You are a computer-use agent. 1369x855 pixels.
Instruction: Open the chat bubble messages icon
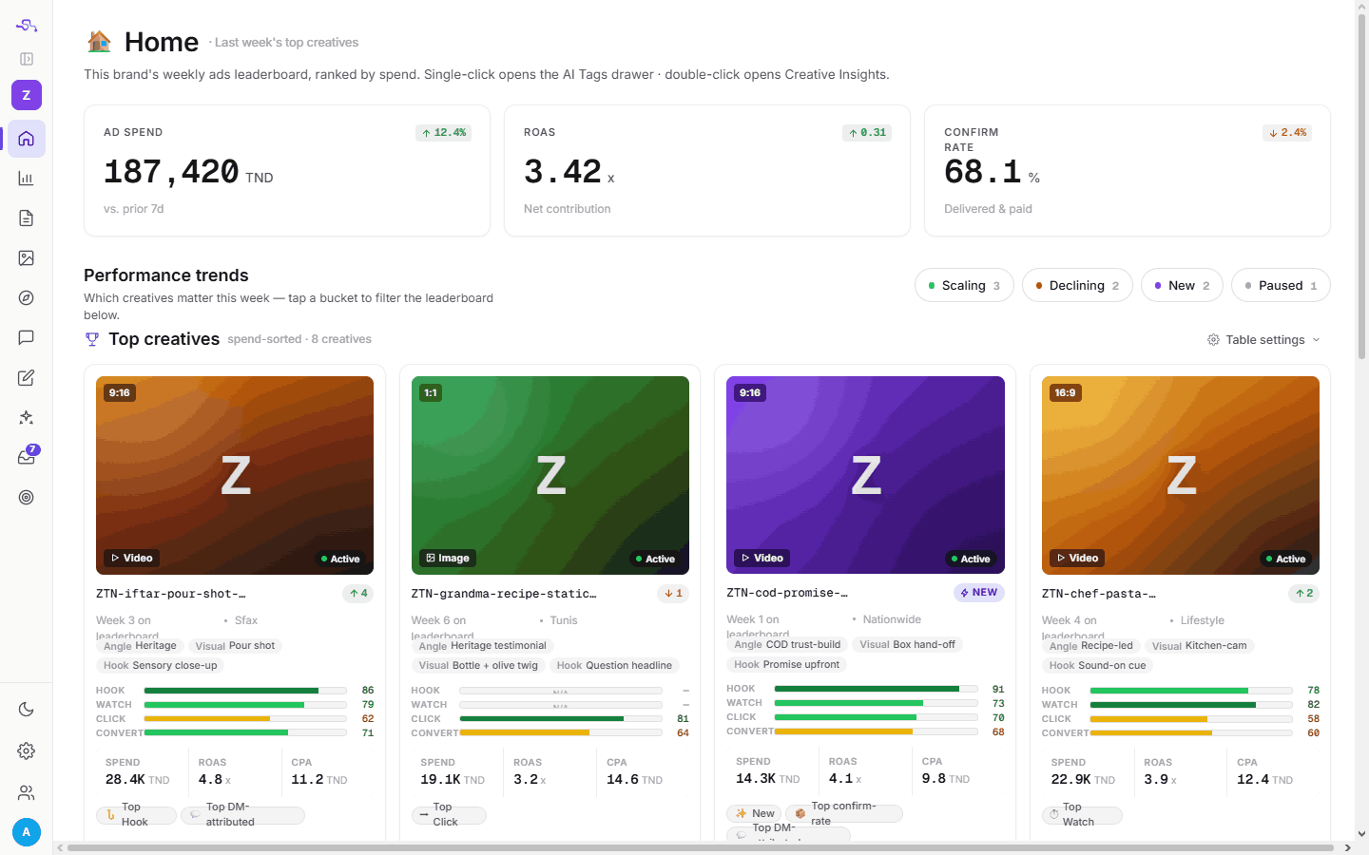27,337
